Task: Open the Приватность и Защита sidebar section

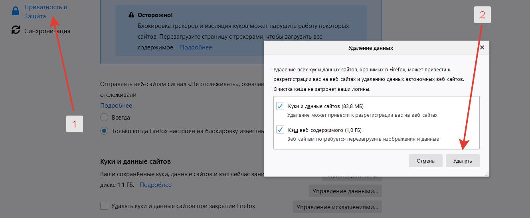Action: [45, 12]
